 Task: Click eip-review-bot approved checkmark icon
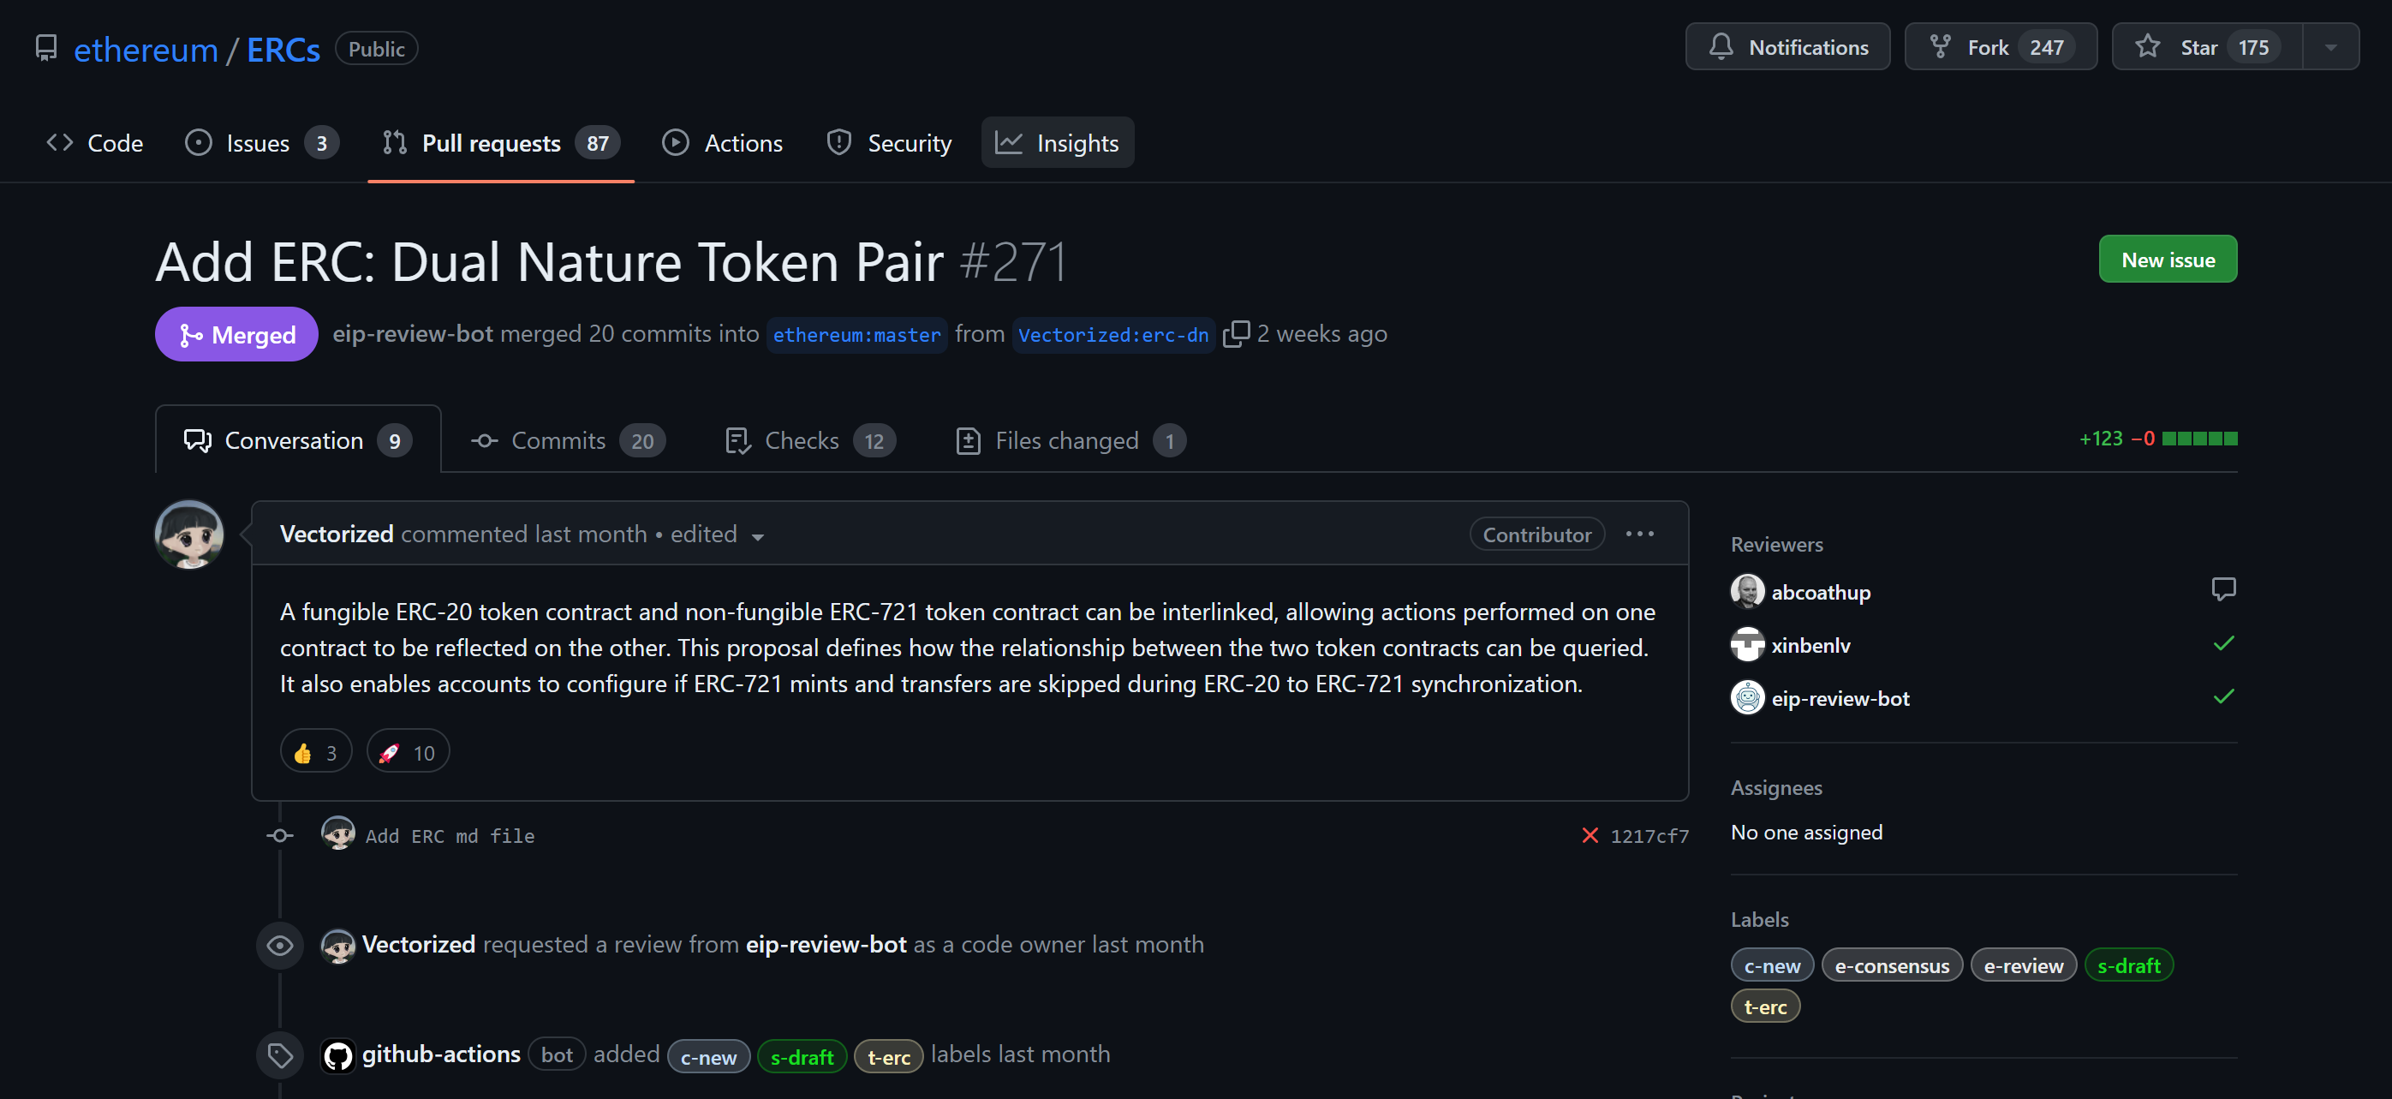click(x=2223, y=696)
